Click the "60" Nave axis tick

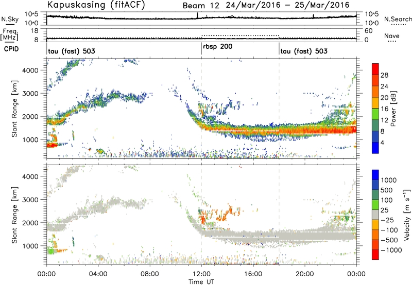(368, 31)
